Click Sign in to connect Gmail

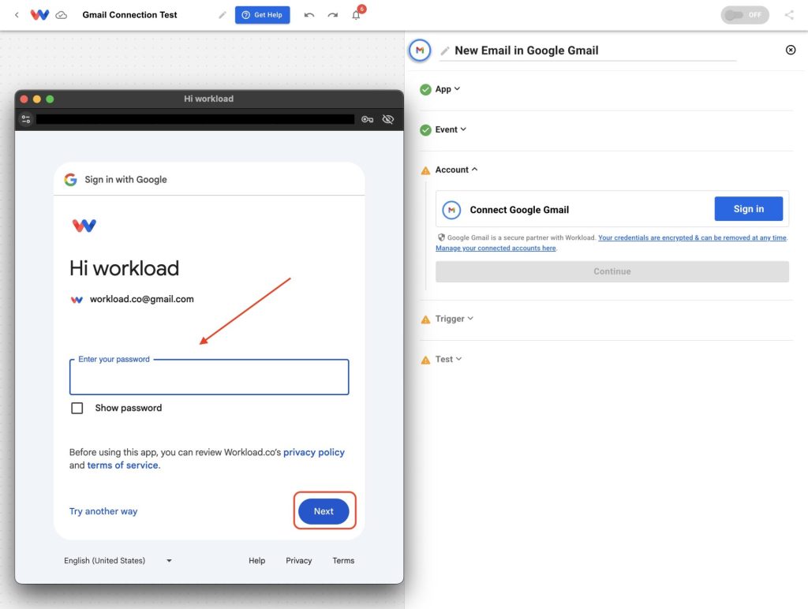pos(748,209)
